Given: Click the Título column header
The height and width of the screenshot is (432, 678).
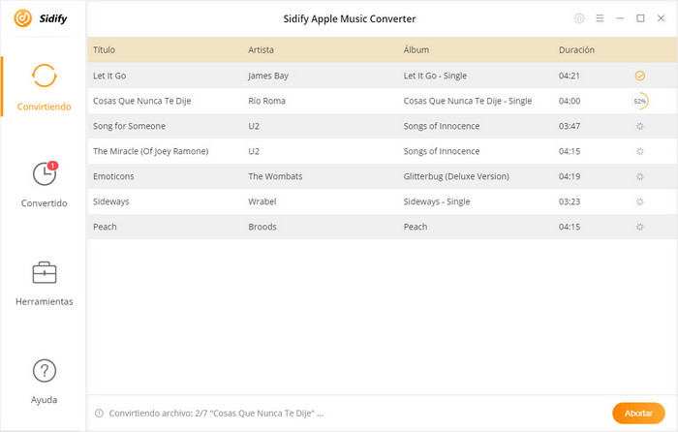Looking at the screenshot, I should pyautogui.click(x=104, y=49).
